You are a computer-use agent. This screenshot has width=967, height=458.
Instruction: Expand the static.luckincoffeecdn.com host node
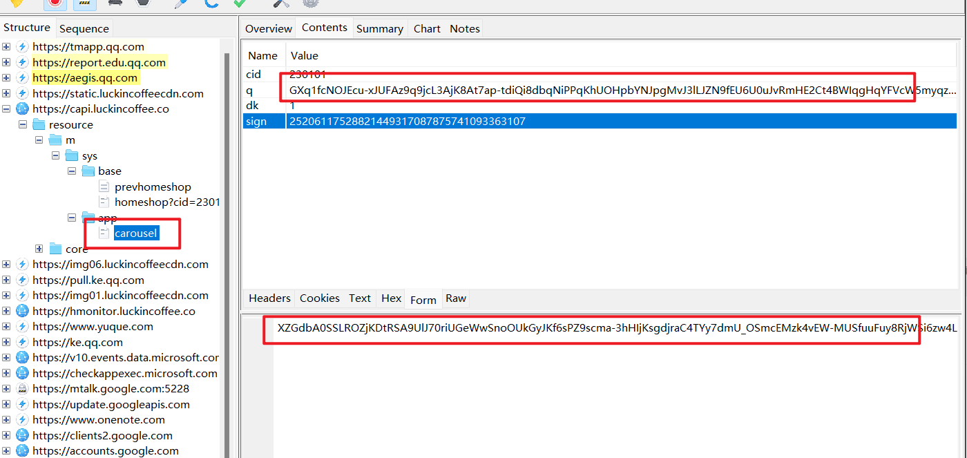pyautogui.click(x=6, y=93)
